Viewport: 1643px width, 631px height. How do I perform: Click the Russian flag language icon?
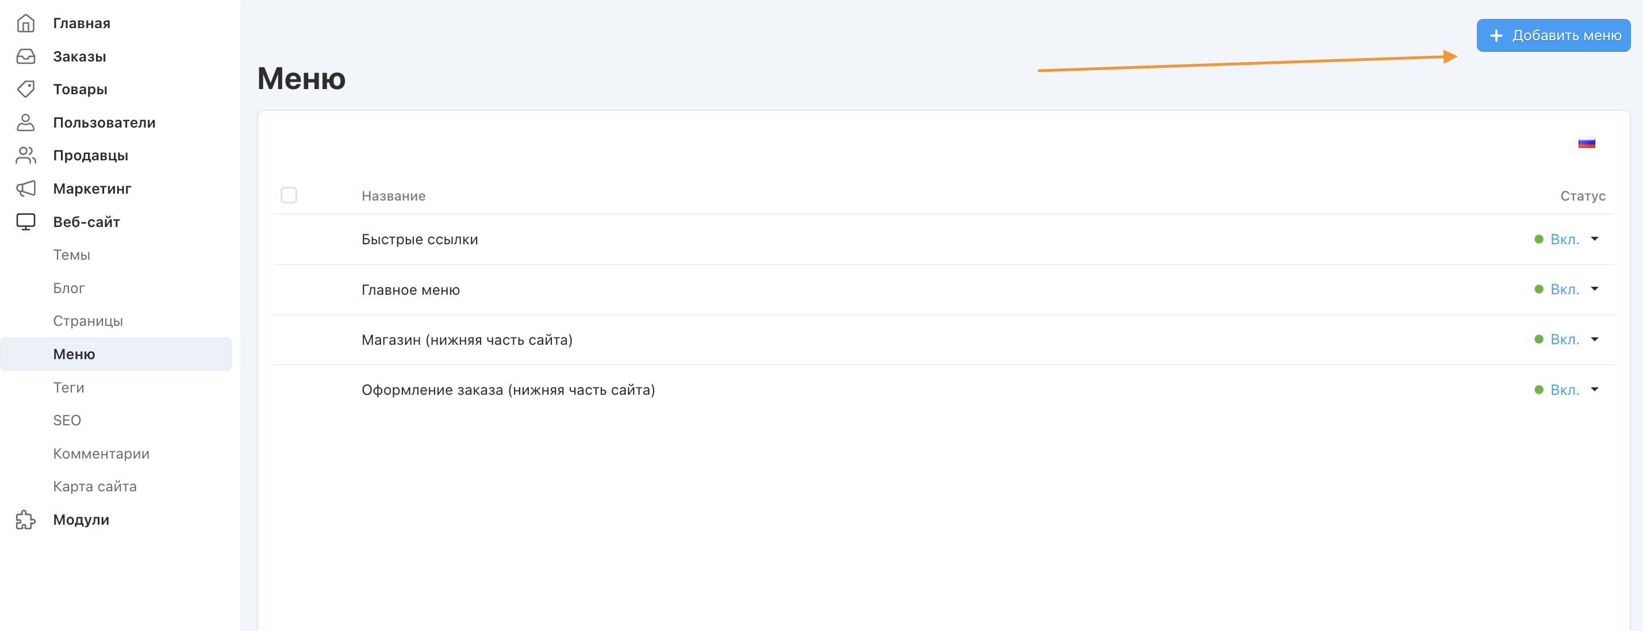pyautogui.click(x=1586, y=144)
